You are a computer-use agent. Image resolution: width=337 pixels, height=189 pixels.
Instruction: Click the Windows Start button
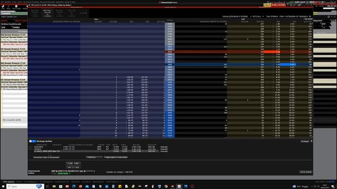coord(3,186)
